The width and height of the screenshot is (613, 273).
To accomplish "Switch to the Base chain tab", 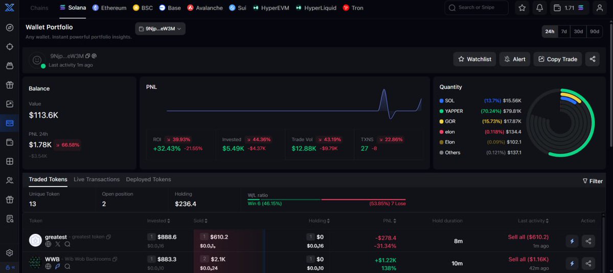I will click(x=170, y=8).
